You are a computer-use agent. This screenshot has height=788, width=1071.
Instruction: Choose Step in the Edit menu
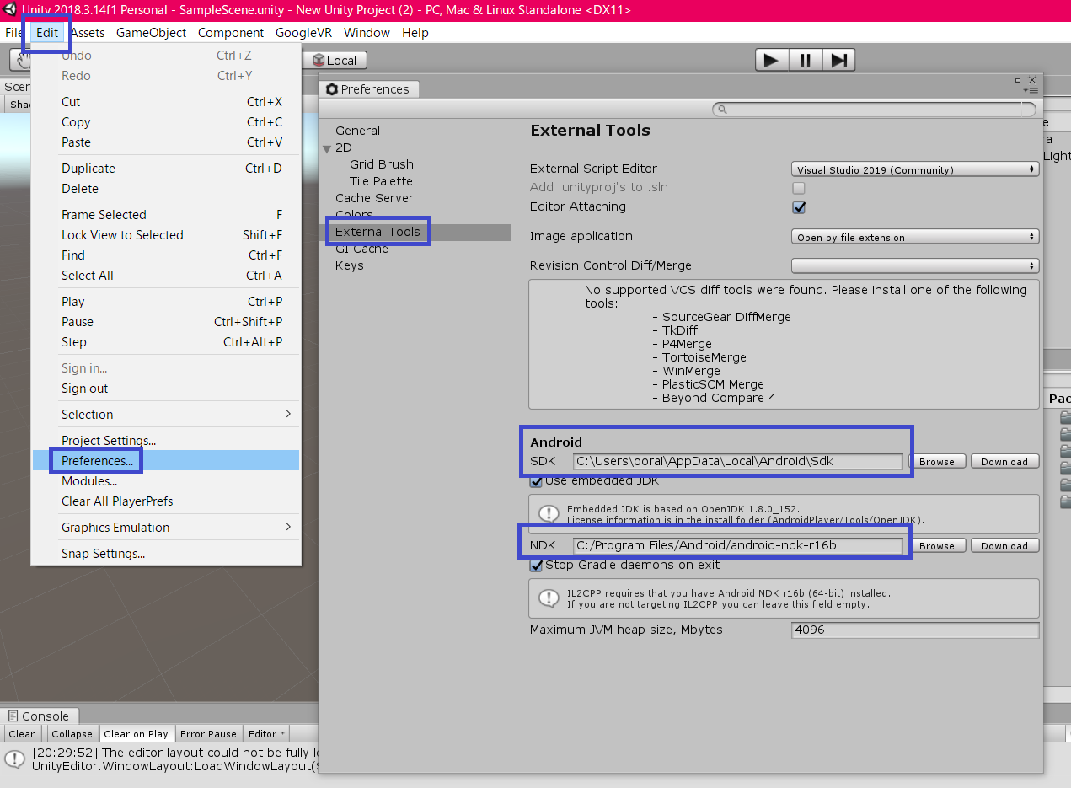click(x=166, y=342)
